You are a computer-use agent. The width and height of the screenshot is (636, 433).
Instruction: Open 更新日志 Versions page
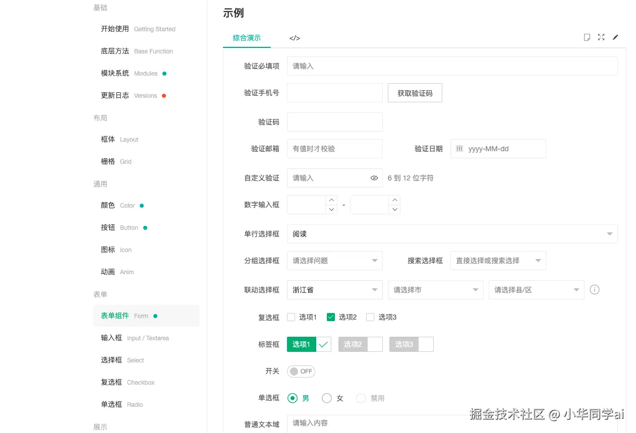pyautogui.click(x=134, y=95)
